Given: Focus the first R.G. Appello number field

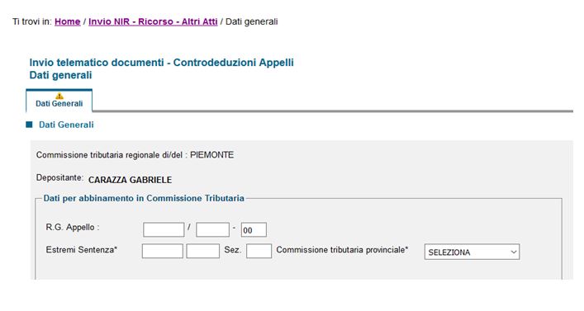Looking at the screenshot, I should click(x=164, y=229).
